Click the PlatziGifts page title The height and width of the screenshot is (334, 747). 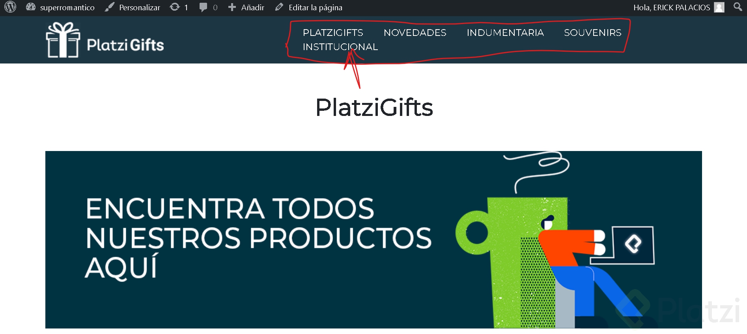374,107
